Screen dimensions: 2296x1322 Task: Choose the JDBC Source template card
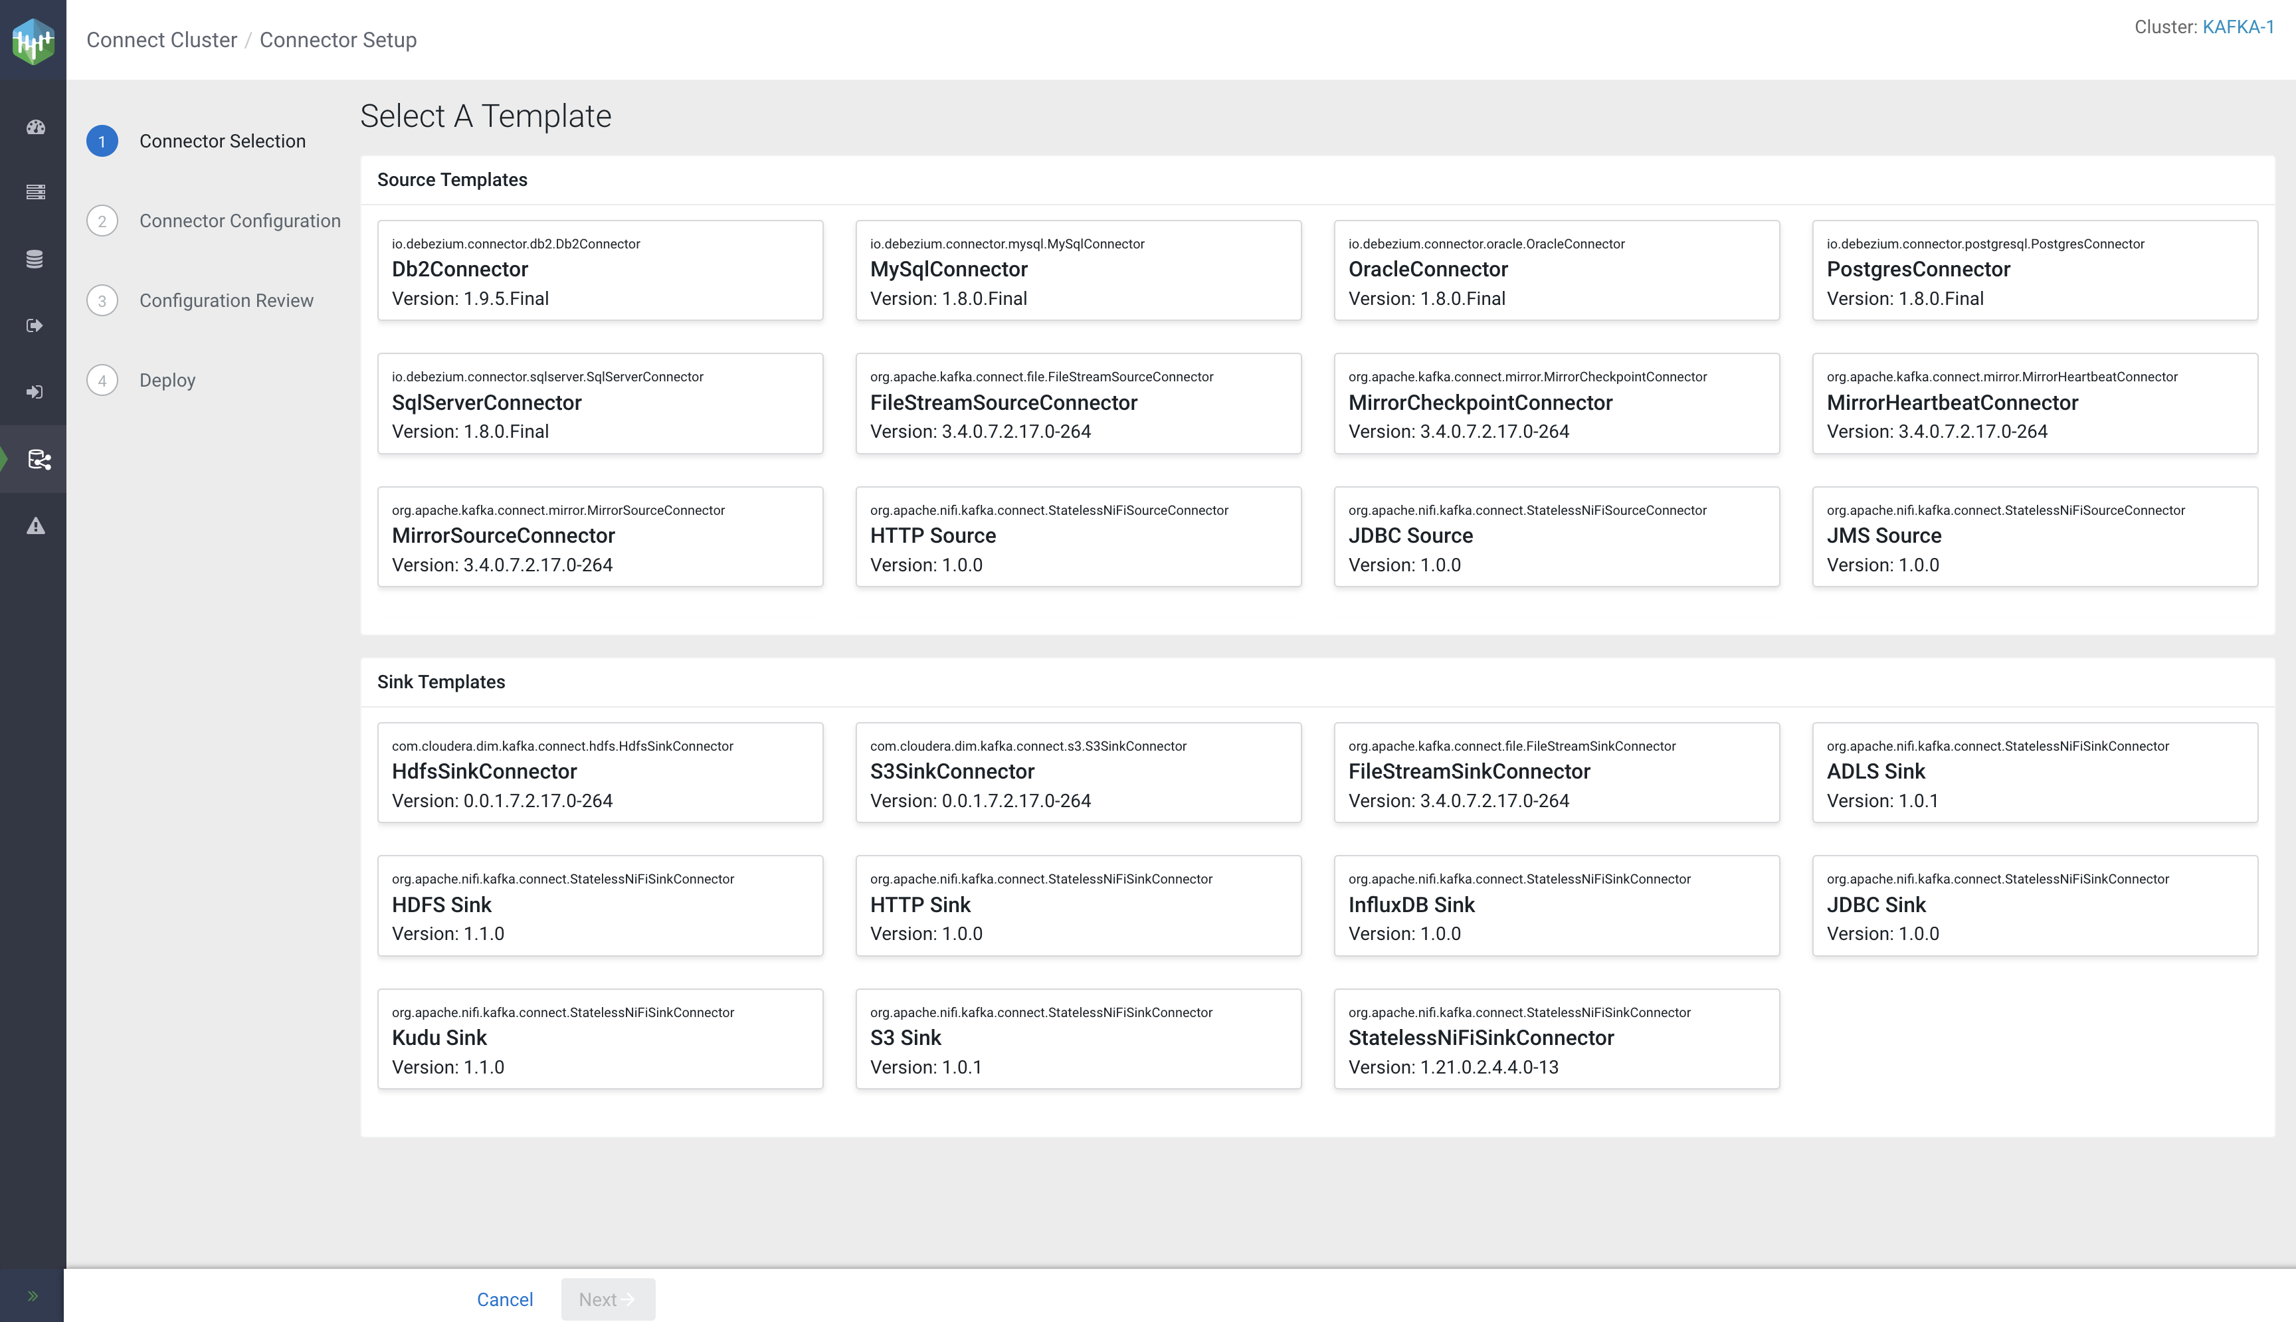tap(1556, 537)
